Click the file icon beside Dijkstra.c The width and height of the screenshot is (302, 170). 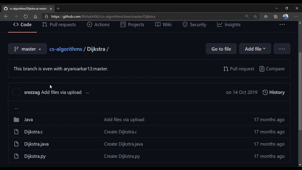[17, 132]
